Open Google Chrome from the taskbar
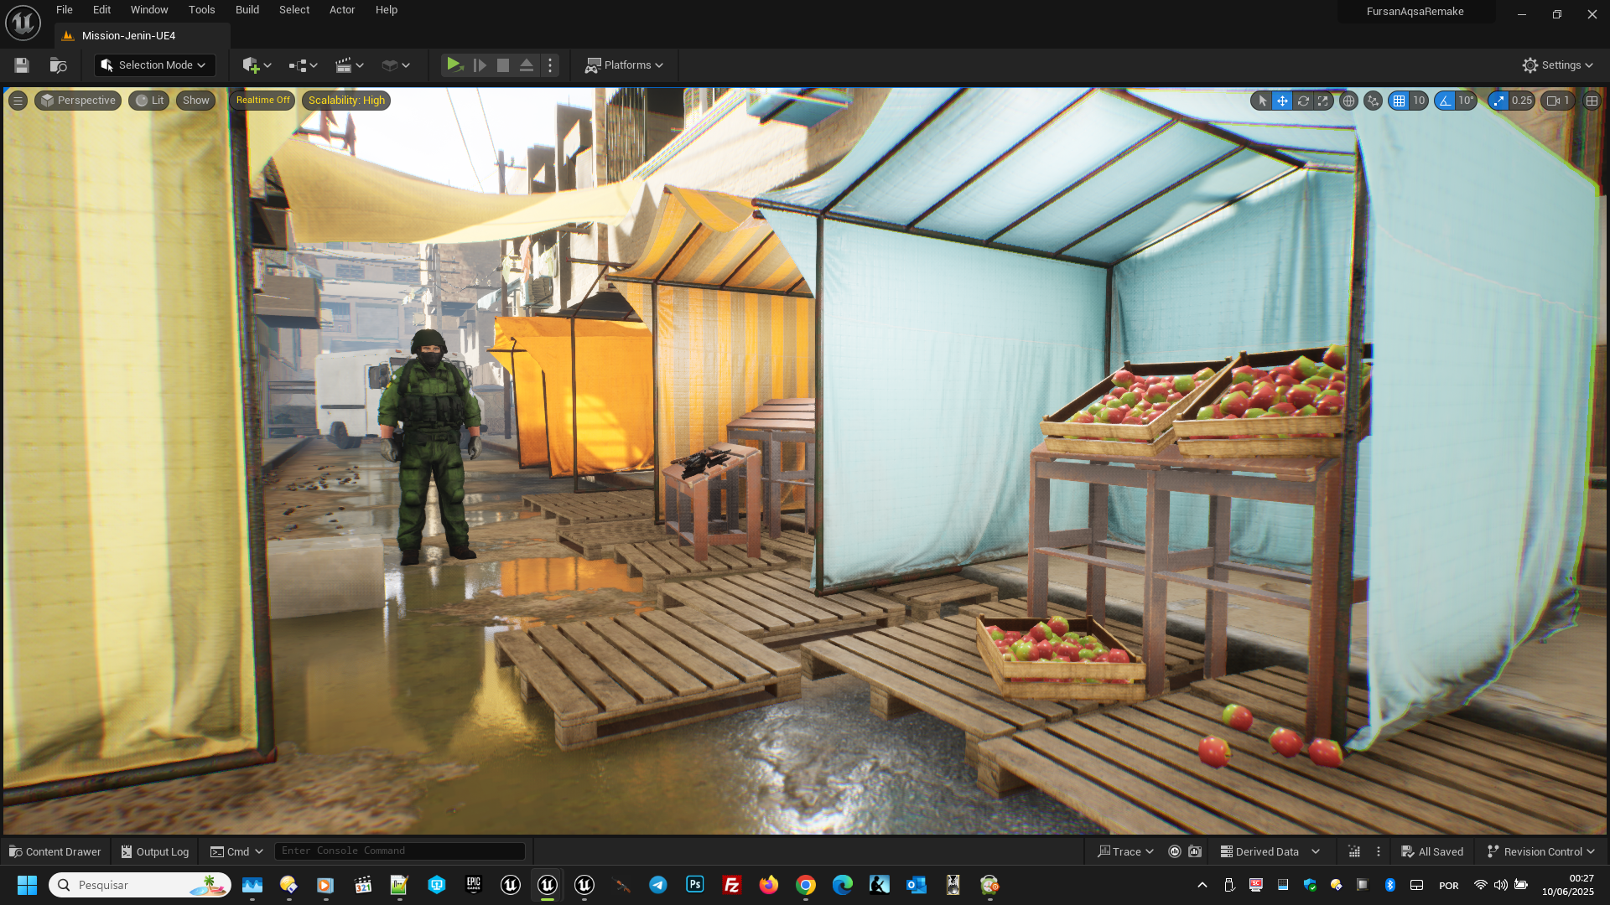 pyautogui.click(x=806, y=885)
